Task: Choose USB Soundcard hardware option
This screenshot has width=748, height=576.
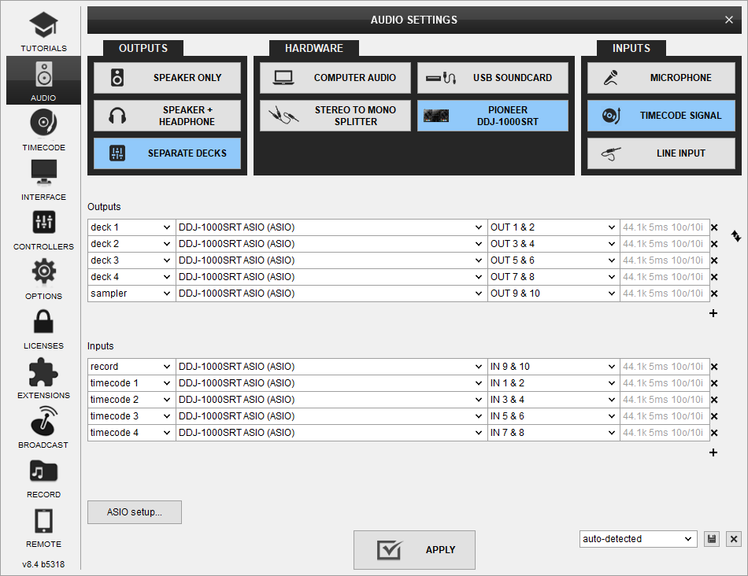Action: coord(492,78)
